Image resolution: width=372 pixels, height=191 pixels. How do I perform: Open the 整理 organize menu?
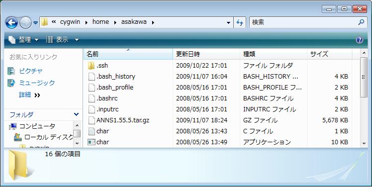click(x=23, y=40)
